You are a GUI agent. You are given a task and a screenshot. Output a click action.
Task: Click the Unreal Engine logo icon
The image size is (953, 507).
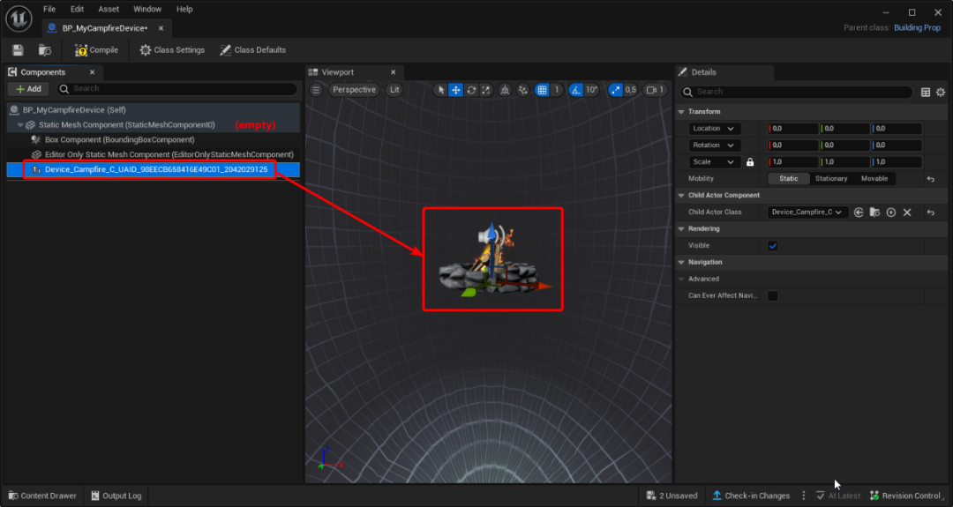click(19, 19)
